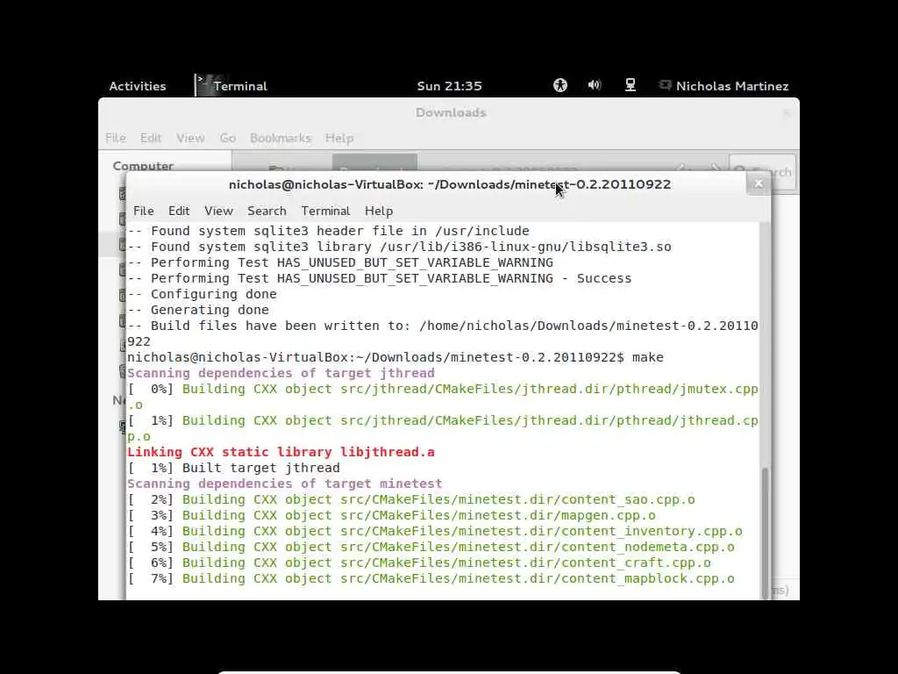Screen dimensions: 898x674
Task: Click the line building content_nodemeta.cpp.o
Action: [431, 547]
